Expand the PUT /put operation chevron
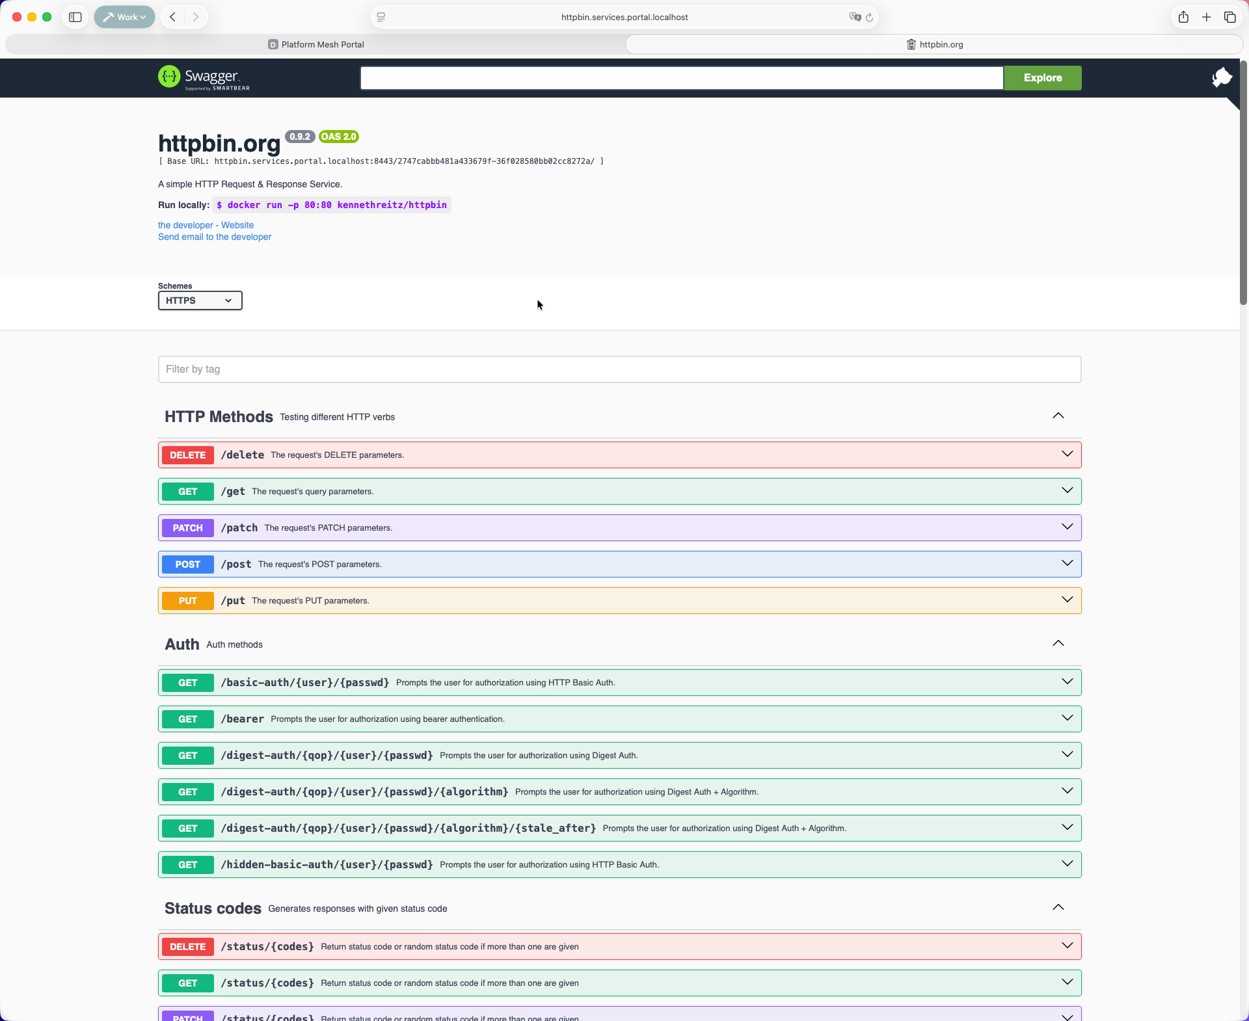 tap(1068, 600)
